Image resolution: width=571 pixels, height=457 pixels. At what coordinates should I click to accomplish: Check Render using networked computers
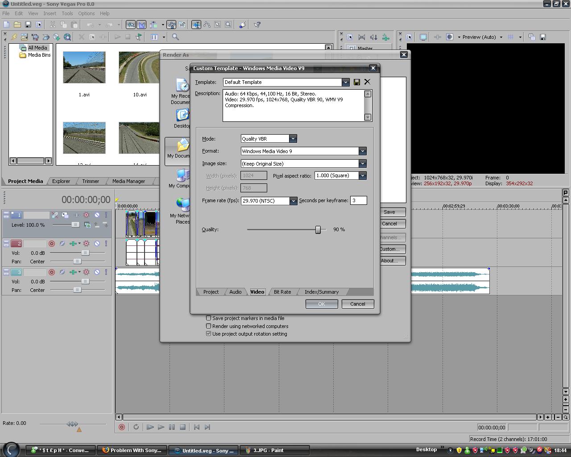[x=208, y=326]
